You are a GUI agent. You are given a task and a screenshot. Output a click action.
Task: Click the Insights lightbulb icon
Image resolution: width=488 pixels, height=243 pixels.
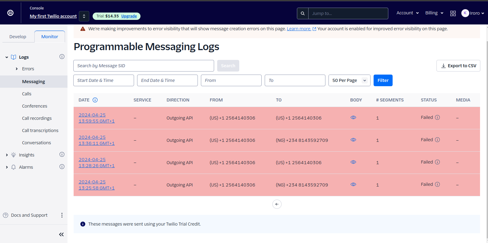13,155
